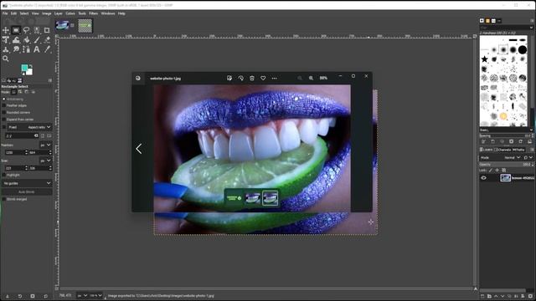This screenshot has height=301, width=536.
Task: Select the Bucket Fill tool
Action: click(26, 40)
